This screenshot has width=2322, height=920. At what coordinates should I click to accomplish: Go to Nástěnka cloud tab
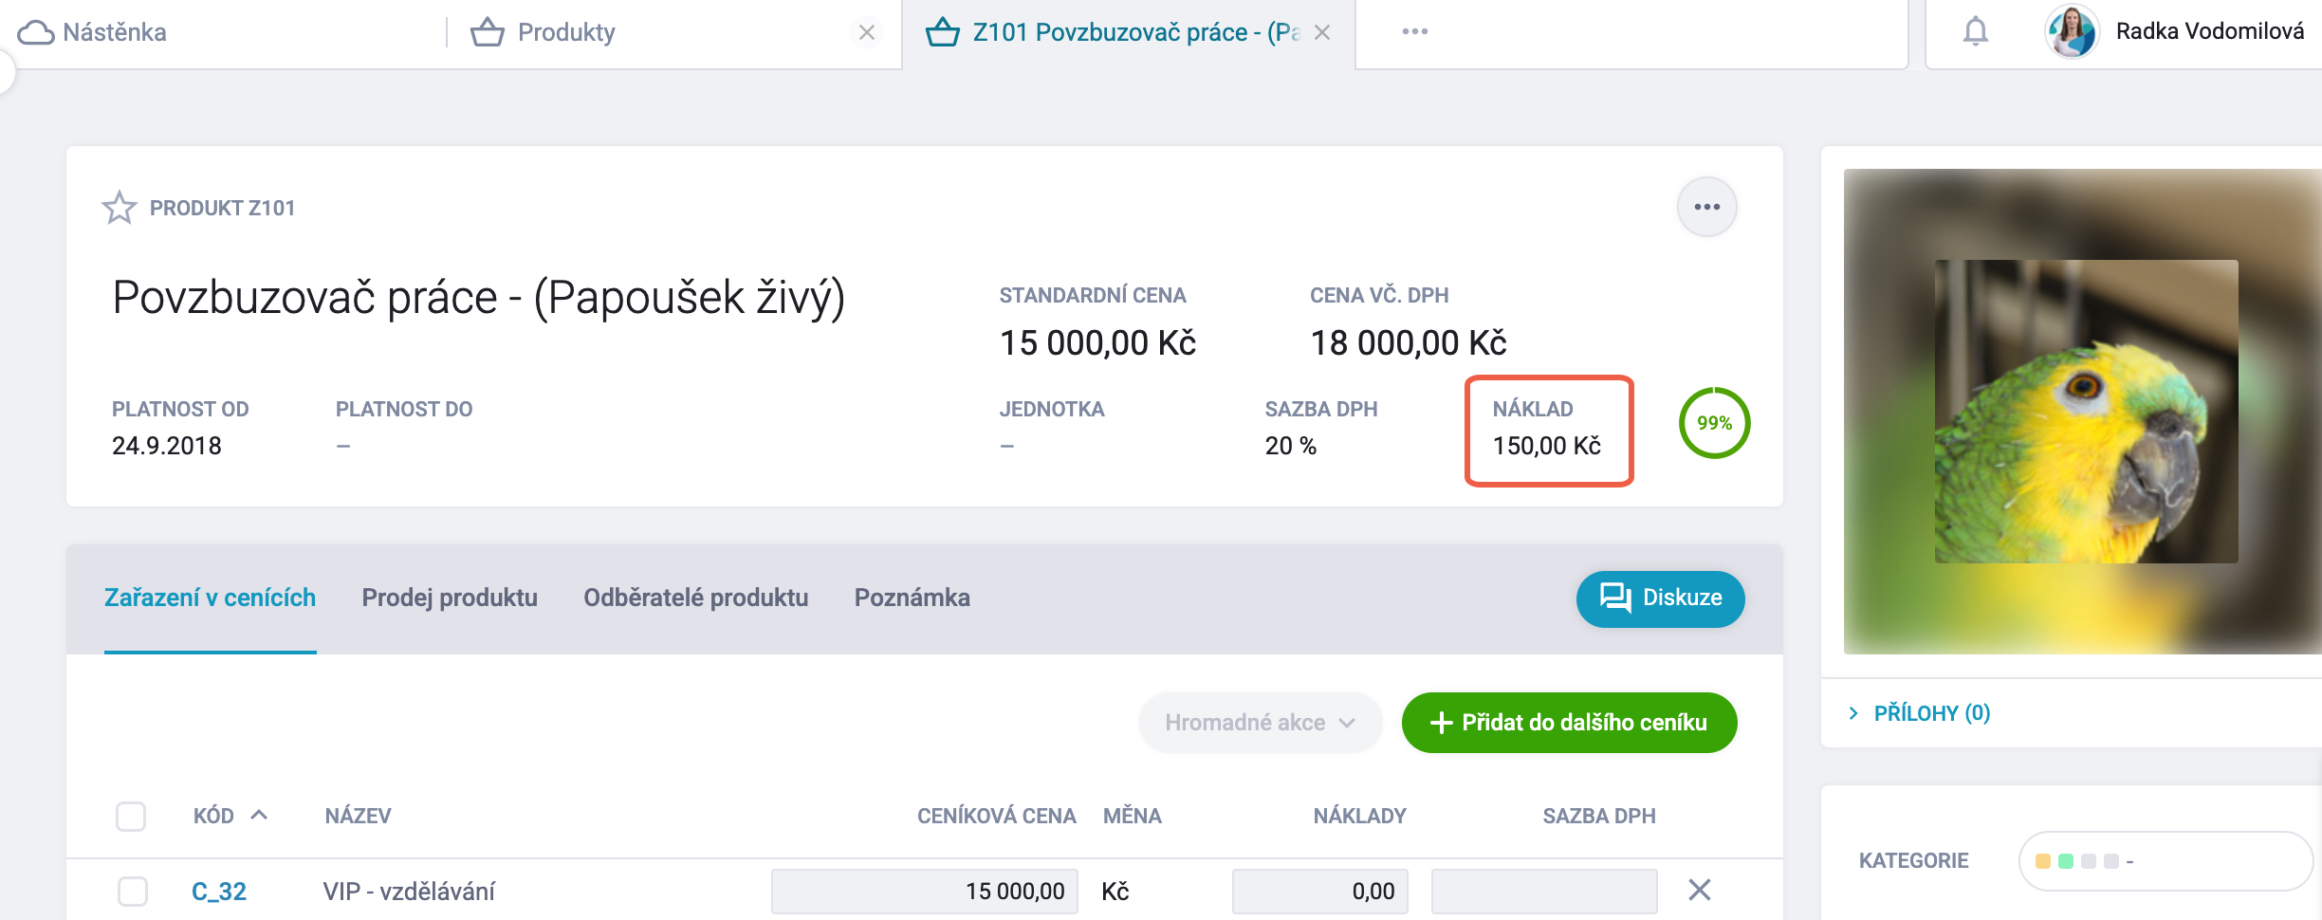(92, 32)
